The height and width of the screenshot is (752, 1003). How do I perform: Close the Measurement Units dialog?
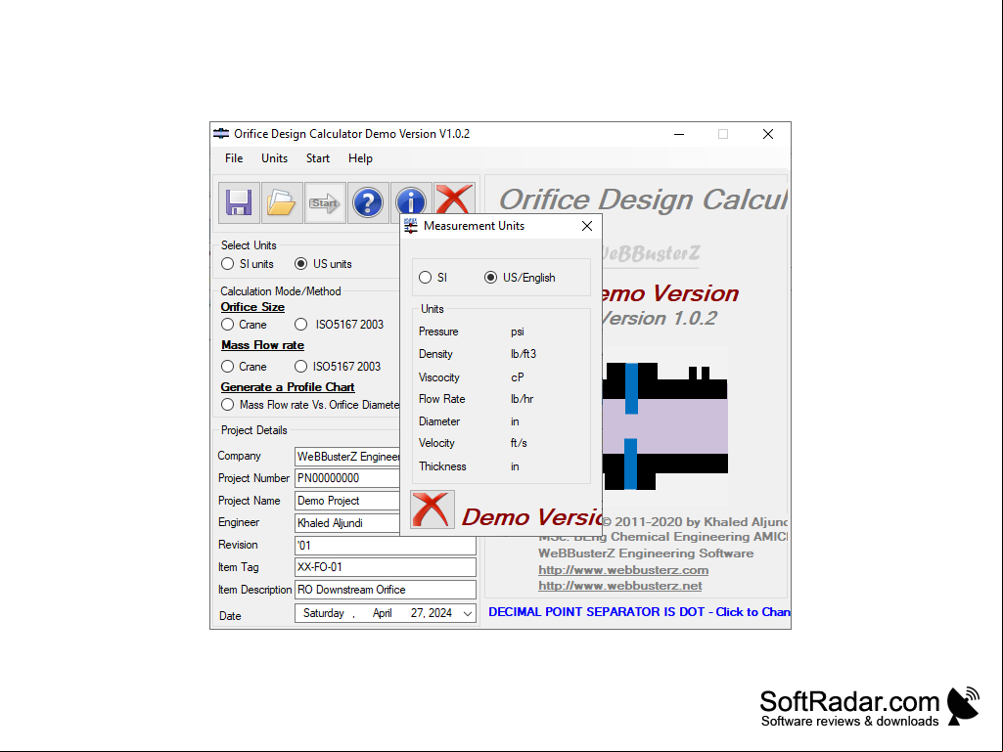point(587,226)
